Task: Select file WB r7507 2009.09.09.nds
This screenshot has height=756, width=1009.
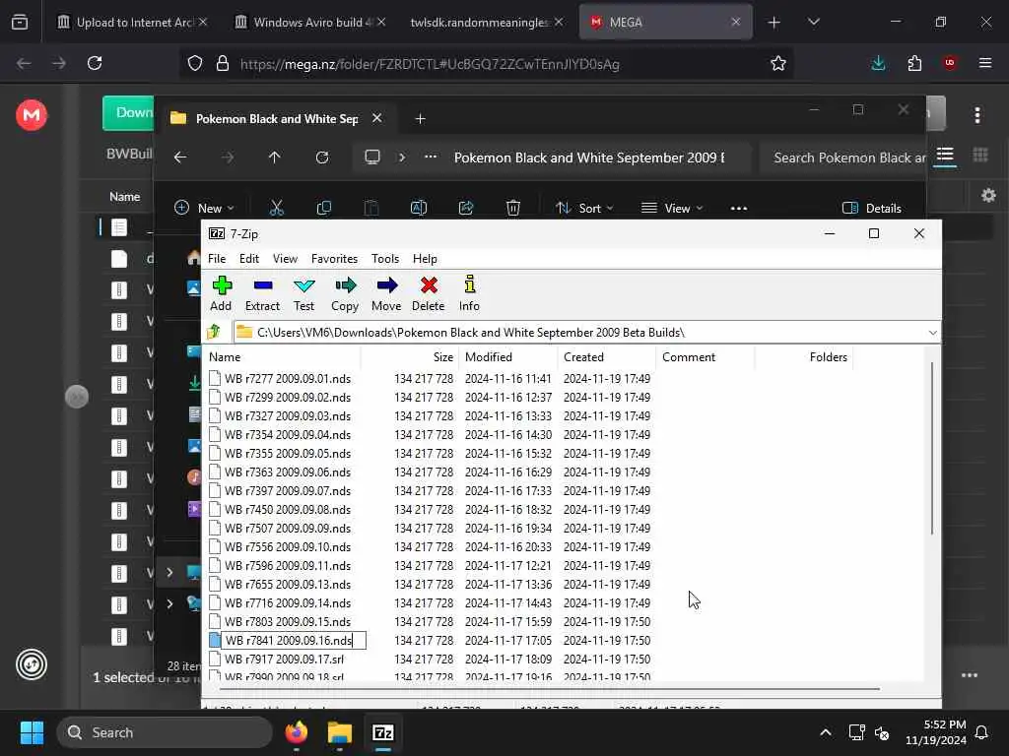Action: click(288, 528)
